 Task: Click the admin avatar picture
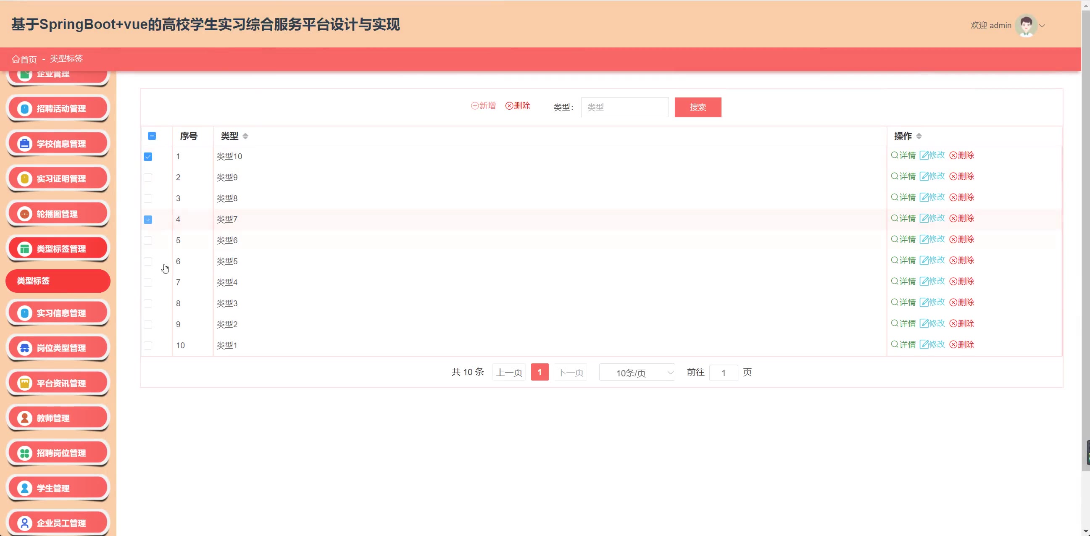[x=1026, y=25]
